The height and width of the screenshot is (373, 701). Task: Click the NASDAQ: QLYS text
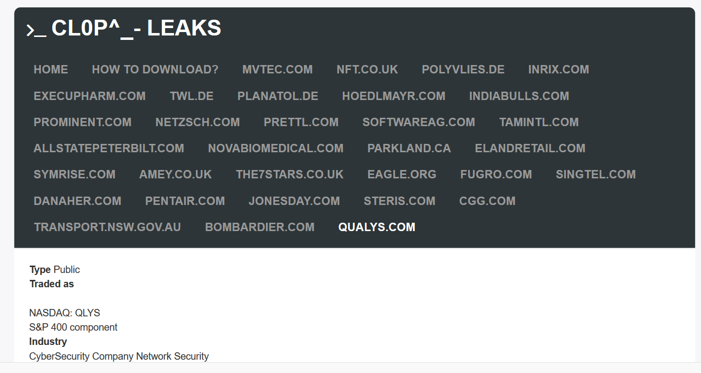point(65,313)
